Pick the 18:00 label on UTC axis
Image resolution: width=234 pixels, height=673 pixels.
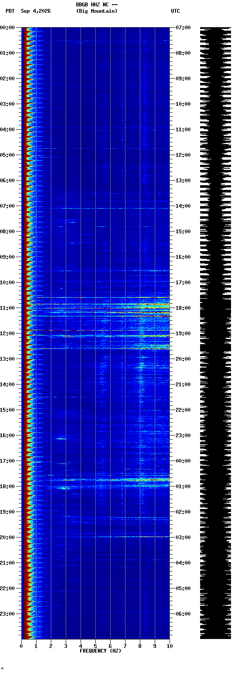click(183, 308)
